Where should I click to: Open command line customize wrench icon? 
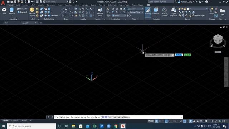pos(52,117)
